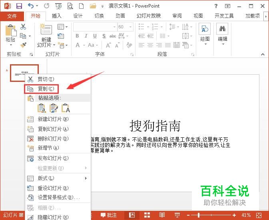The width and height of the screenshot is (269, 220).
Task: Open Print Preview icon in quick access toolbar
Action: (70, 6)
